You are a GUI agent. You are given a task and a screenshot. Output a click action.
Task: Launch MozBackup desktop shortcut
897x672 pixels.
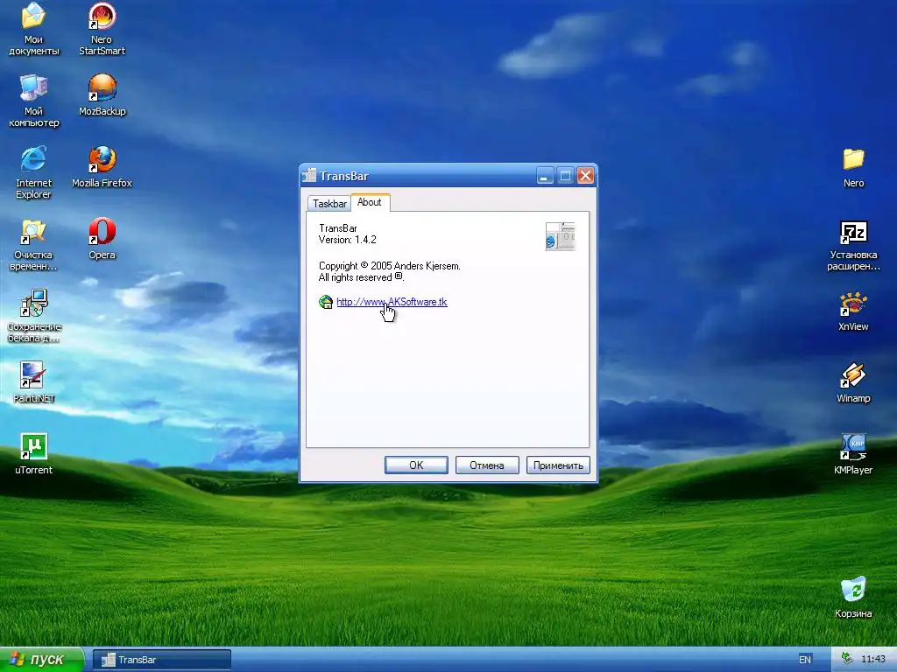[x=102, y=94]
